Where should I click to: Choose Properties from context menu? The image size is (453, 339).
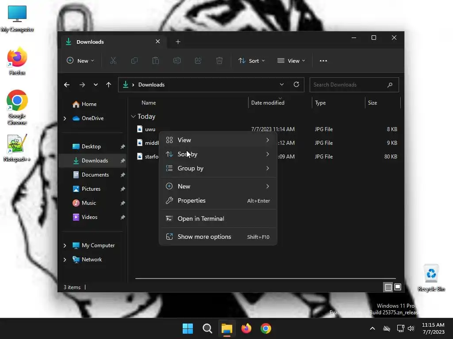pos(218,201)
